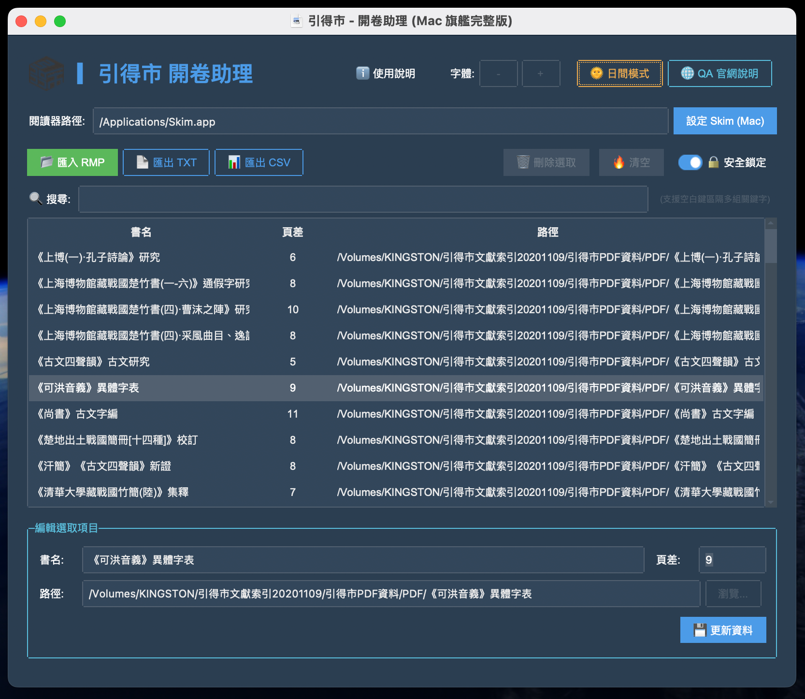This screenshot has width=805, height=699.
Task: Click the 搜尋 search input field
Action: pos(363,199)
